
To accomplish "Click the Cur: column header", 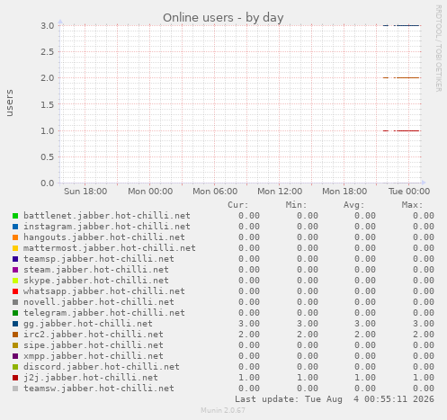I will tap(238, 205).
